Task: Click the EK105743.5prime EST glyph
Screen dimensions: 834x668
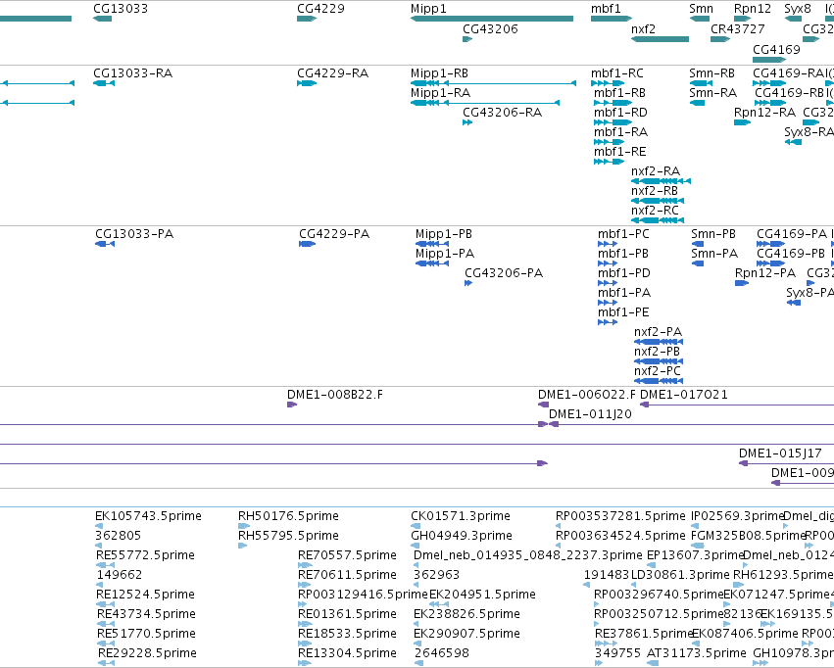Action: (x=98, y=526)
